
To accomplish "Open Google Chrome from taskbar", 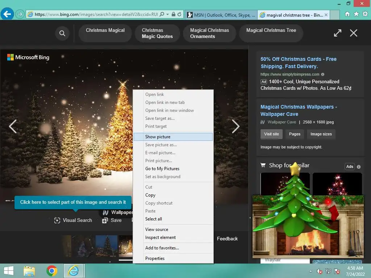I will pyautogui.click(x=52, y=271).
